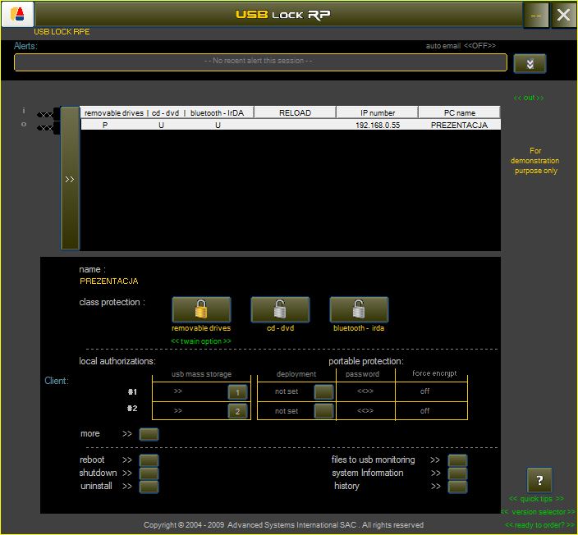Click the cd - dvd padlock icon
This screenshot has height=535, width=578.
click(x=280, y=309)
